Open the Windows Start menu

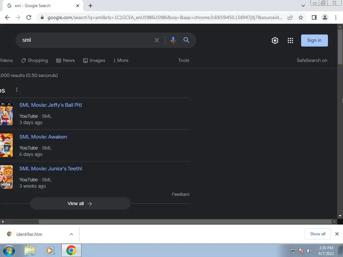[9, 250]
